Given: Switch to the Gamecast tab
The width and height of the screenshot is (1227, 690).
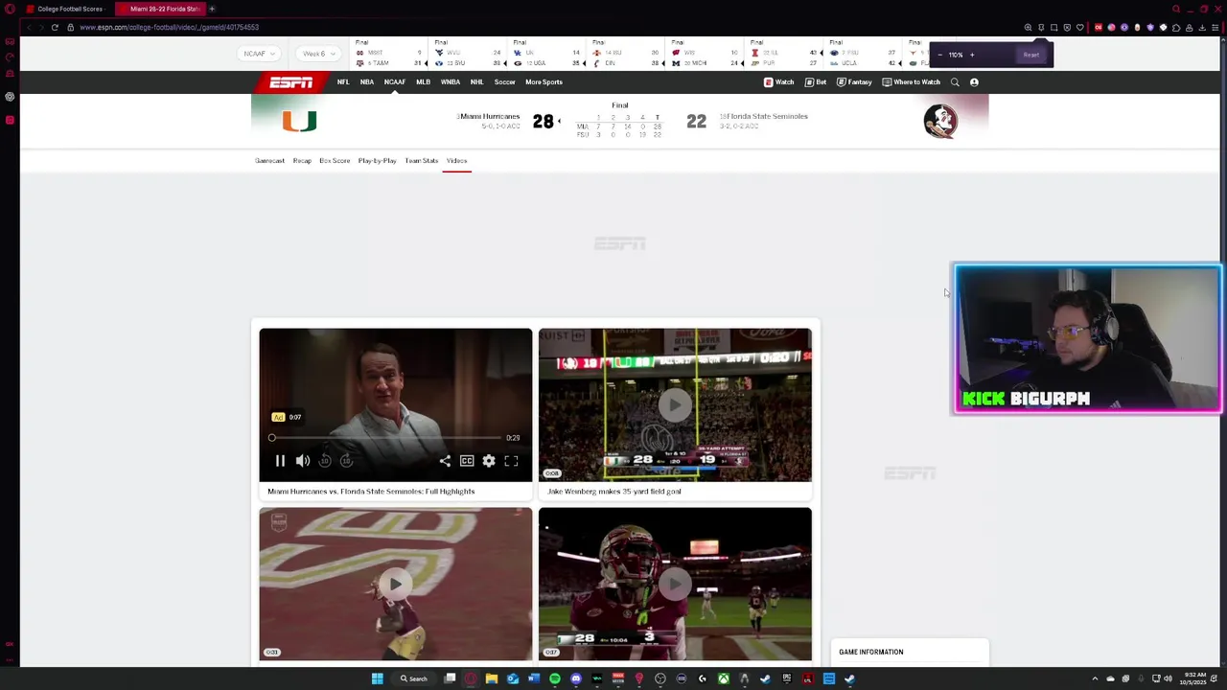Looking at the screenshot, I should [269, 161].
